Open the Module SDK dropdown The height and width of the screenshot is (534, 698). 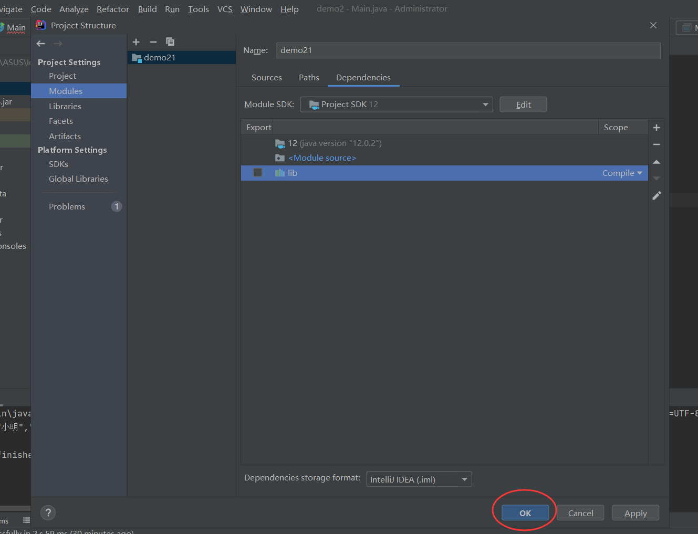[x=397, y=104]
